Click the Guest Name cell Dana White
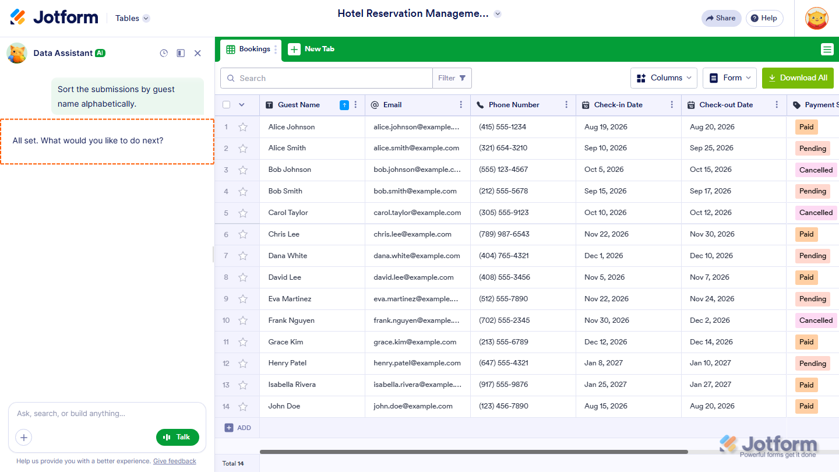The width and height of the screenshot is (839, 472). [312, 256]
